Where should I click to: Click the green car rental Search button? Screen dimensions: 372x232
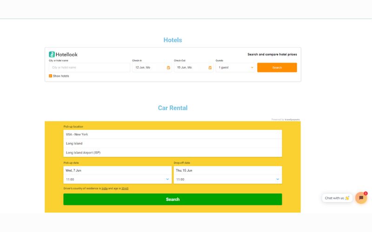pyautogui.click(x=173, y=200)
